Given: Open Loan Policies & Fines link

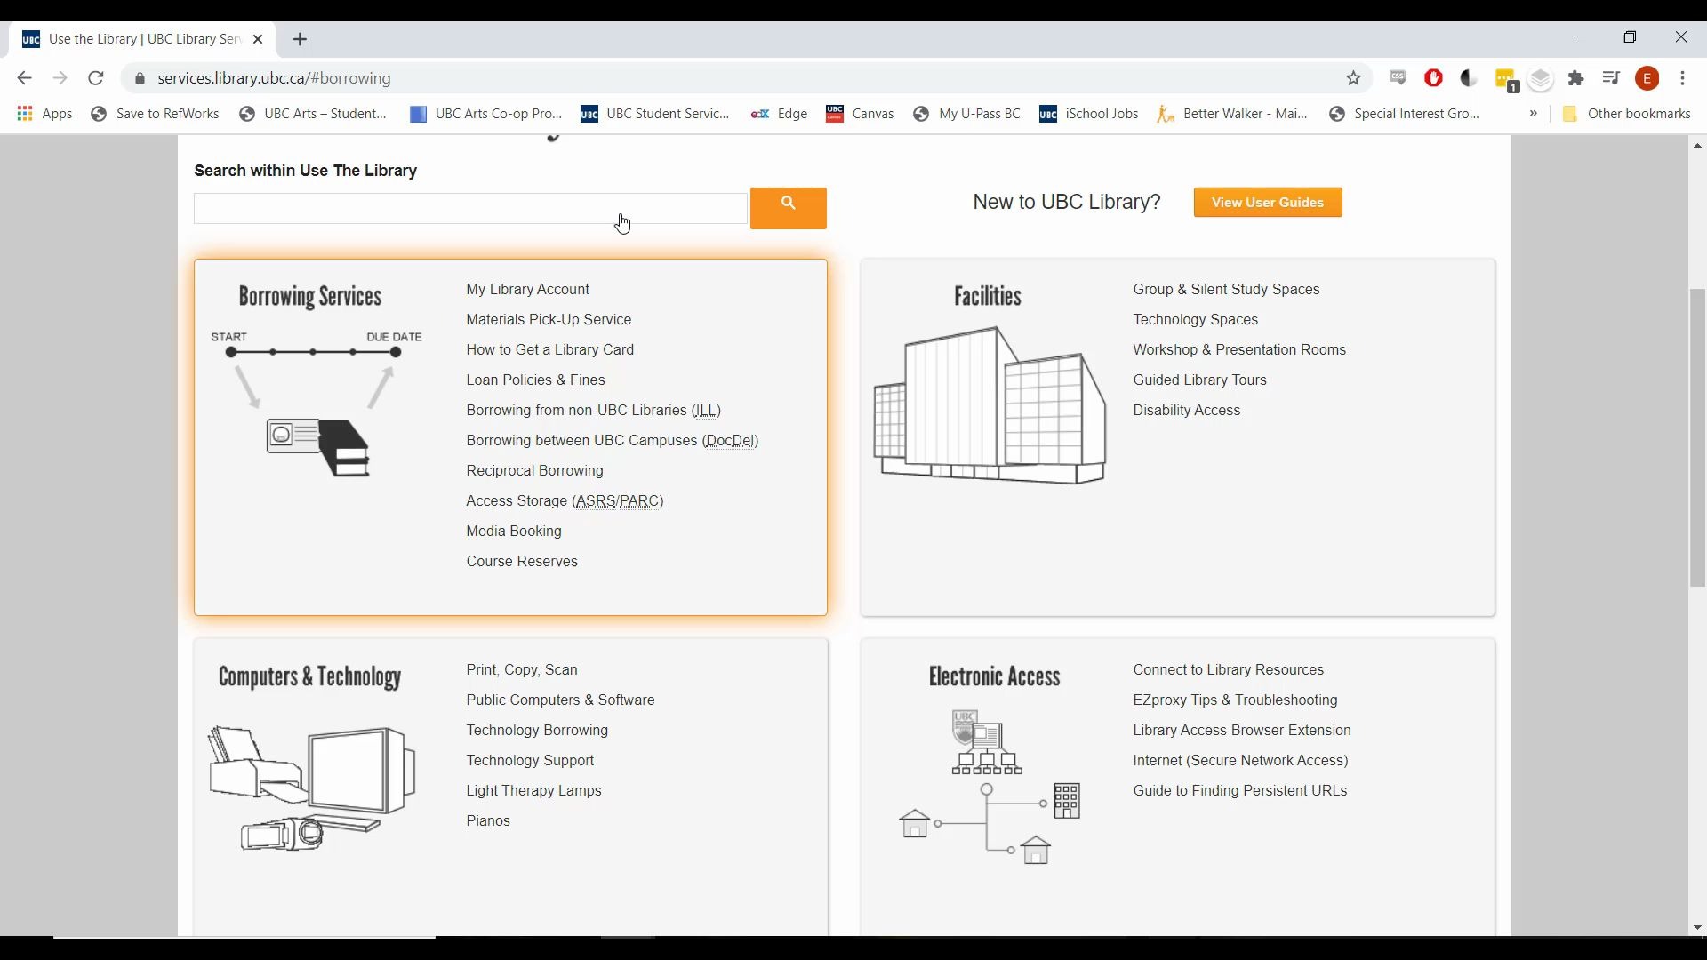Looking at the screenshot, I should tap(535, 380).
